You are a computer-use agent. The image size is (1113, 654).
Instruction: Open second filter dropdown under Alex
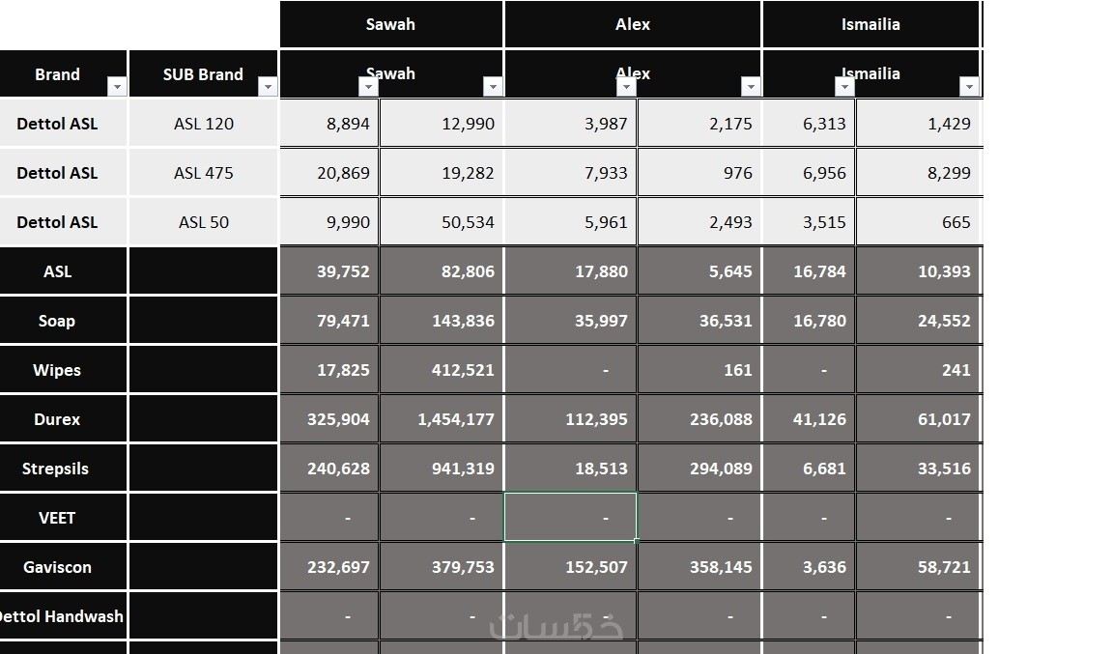(751, 87)
